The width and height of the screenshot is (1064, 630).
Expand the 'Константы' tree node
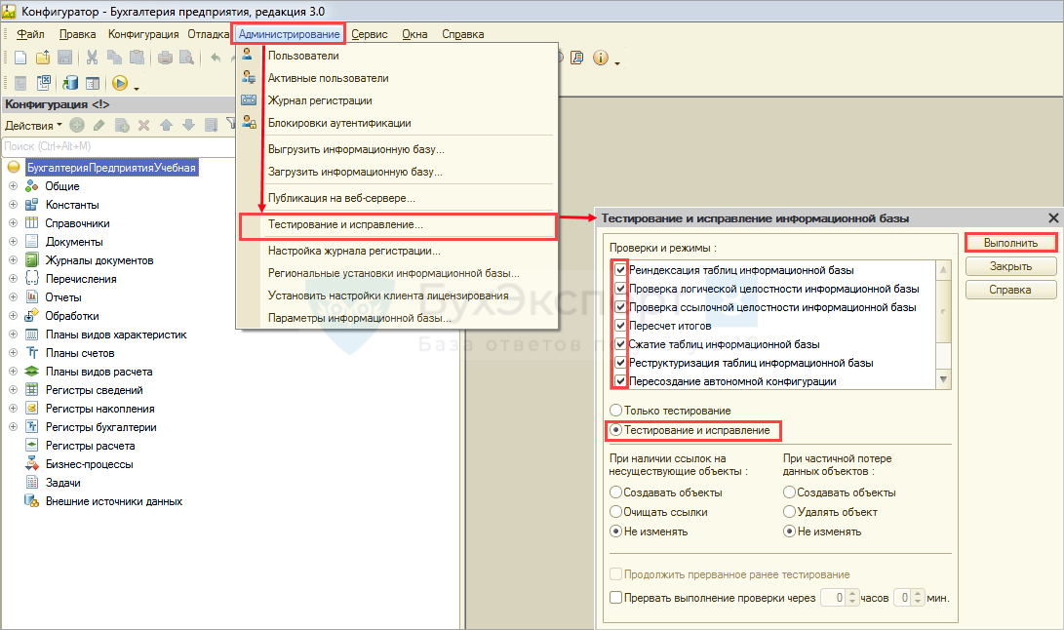13,204
